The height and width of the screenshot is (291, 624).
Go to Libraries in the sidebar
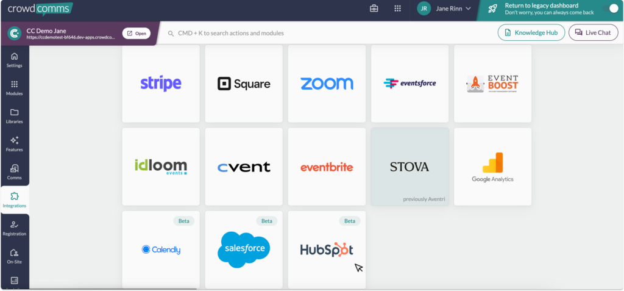(x=15, y=116)
